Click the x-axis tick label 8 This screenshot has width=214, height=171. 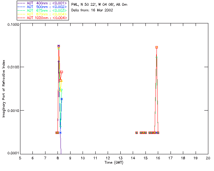58,158
